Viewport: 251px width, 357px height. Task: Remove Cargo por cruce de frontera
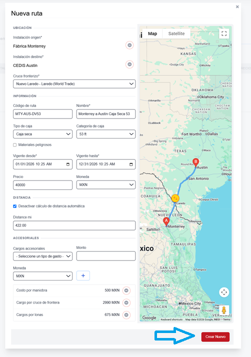[x=126, y=302]
